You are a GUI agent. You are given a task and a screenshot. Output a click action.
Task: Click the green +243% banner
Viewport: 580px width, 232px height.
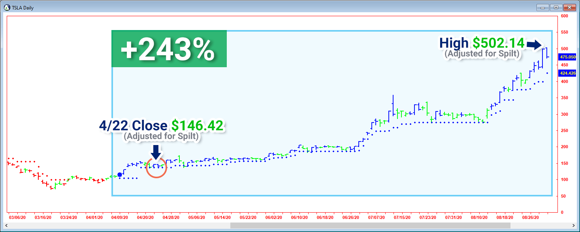[x=169, y=49]
